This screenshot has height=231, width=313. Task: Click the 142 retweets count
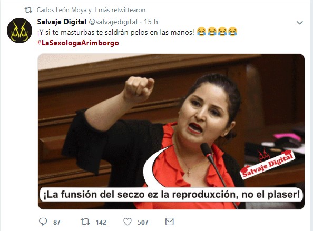tap(101, 222)
